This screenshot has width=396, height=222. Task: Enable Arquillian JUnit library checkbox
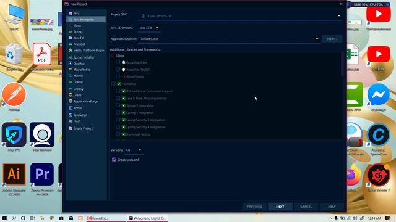(118, 62)
